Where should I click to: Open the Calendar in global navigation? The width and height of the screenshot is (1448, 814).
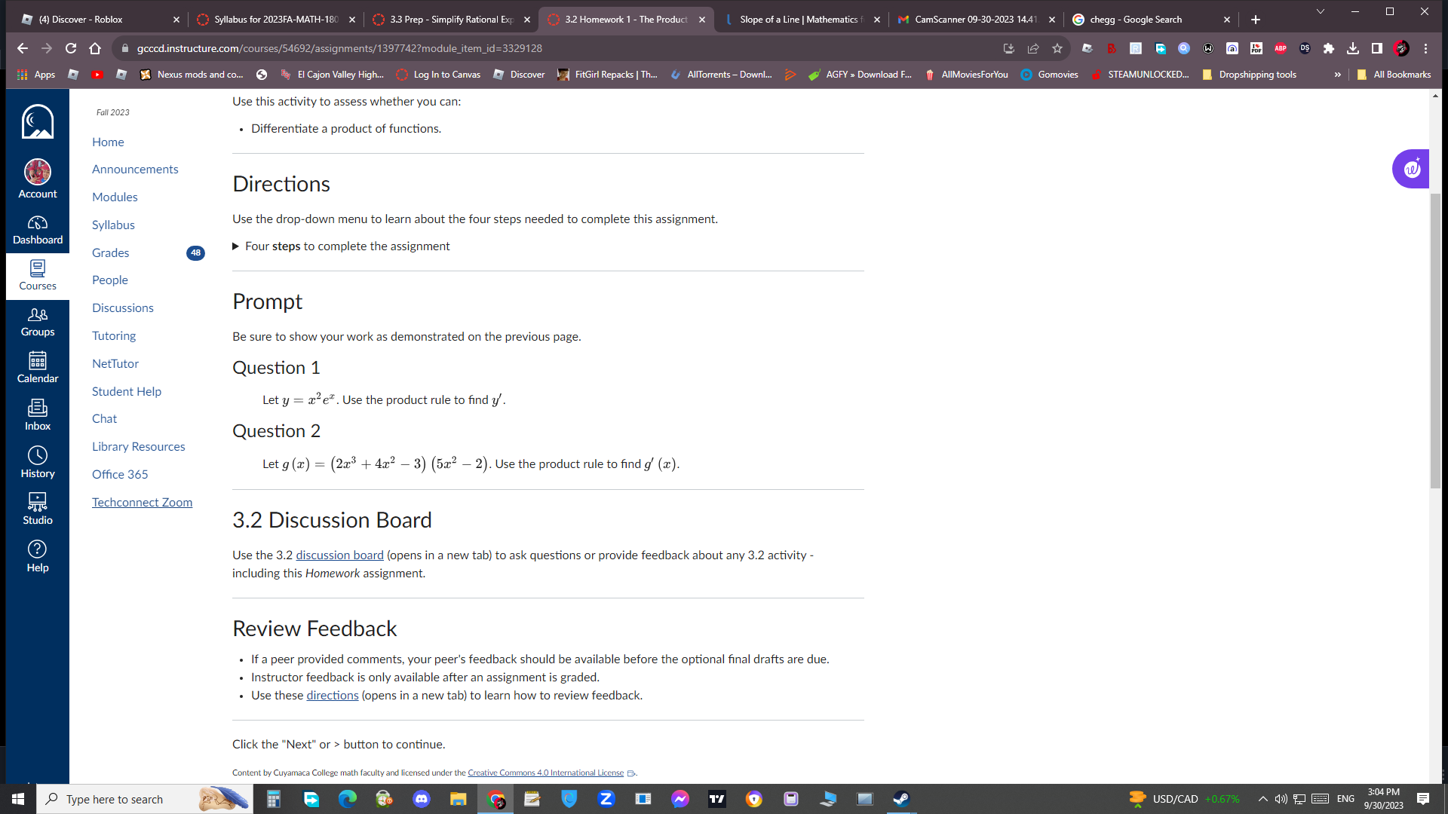pyautogui.click(x=38, y=368)
